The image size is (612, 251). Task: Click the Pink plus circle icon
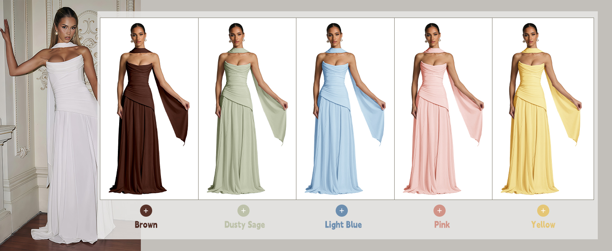coord(439,210)
